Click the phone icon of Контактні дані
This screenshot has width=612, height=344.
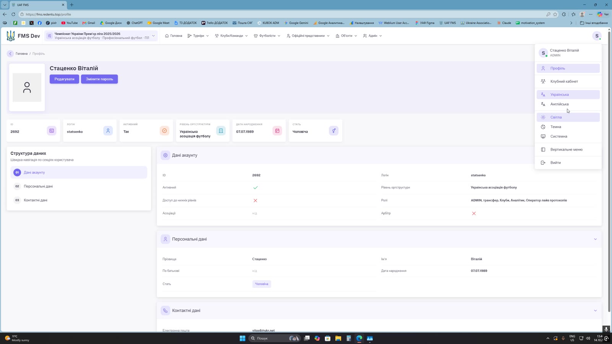[165, 311]
